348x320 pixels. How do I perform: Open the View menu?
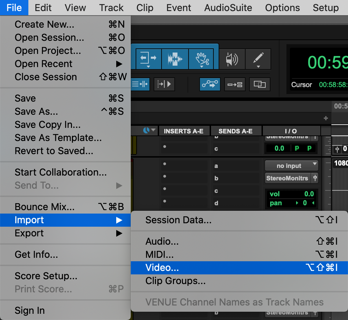click(x=75, y=8)
